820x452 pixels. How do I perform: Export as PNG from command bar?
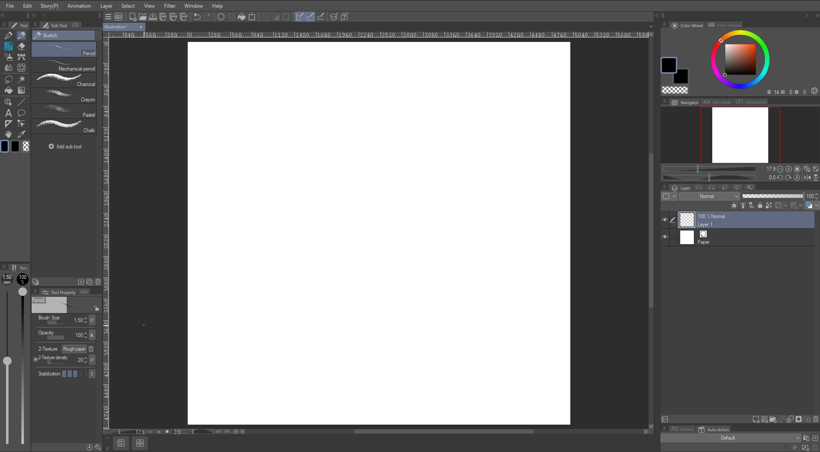point(173,17)
